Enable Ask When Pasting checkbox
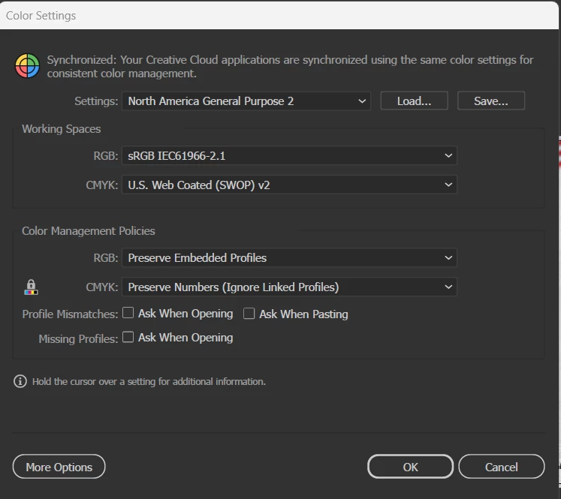Image resolution: width=561 pixels, height=499 pixels. pos(249,314)
